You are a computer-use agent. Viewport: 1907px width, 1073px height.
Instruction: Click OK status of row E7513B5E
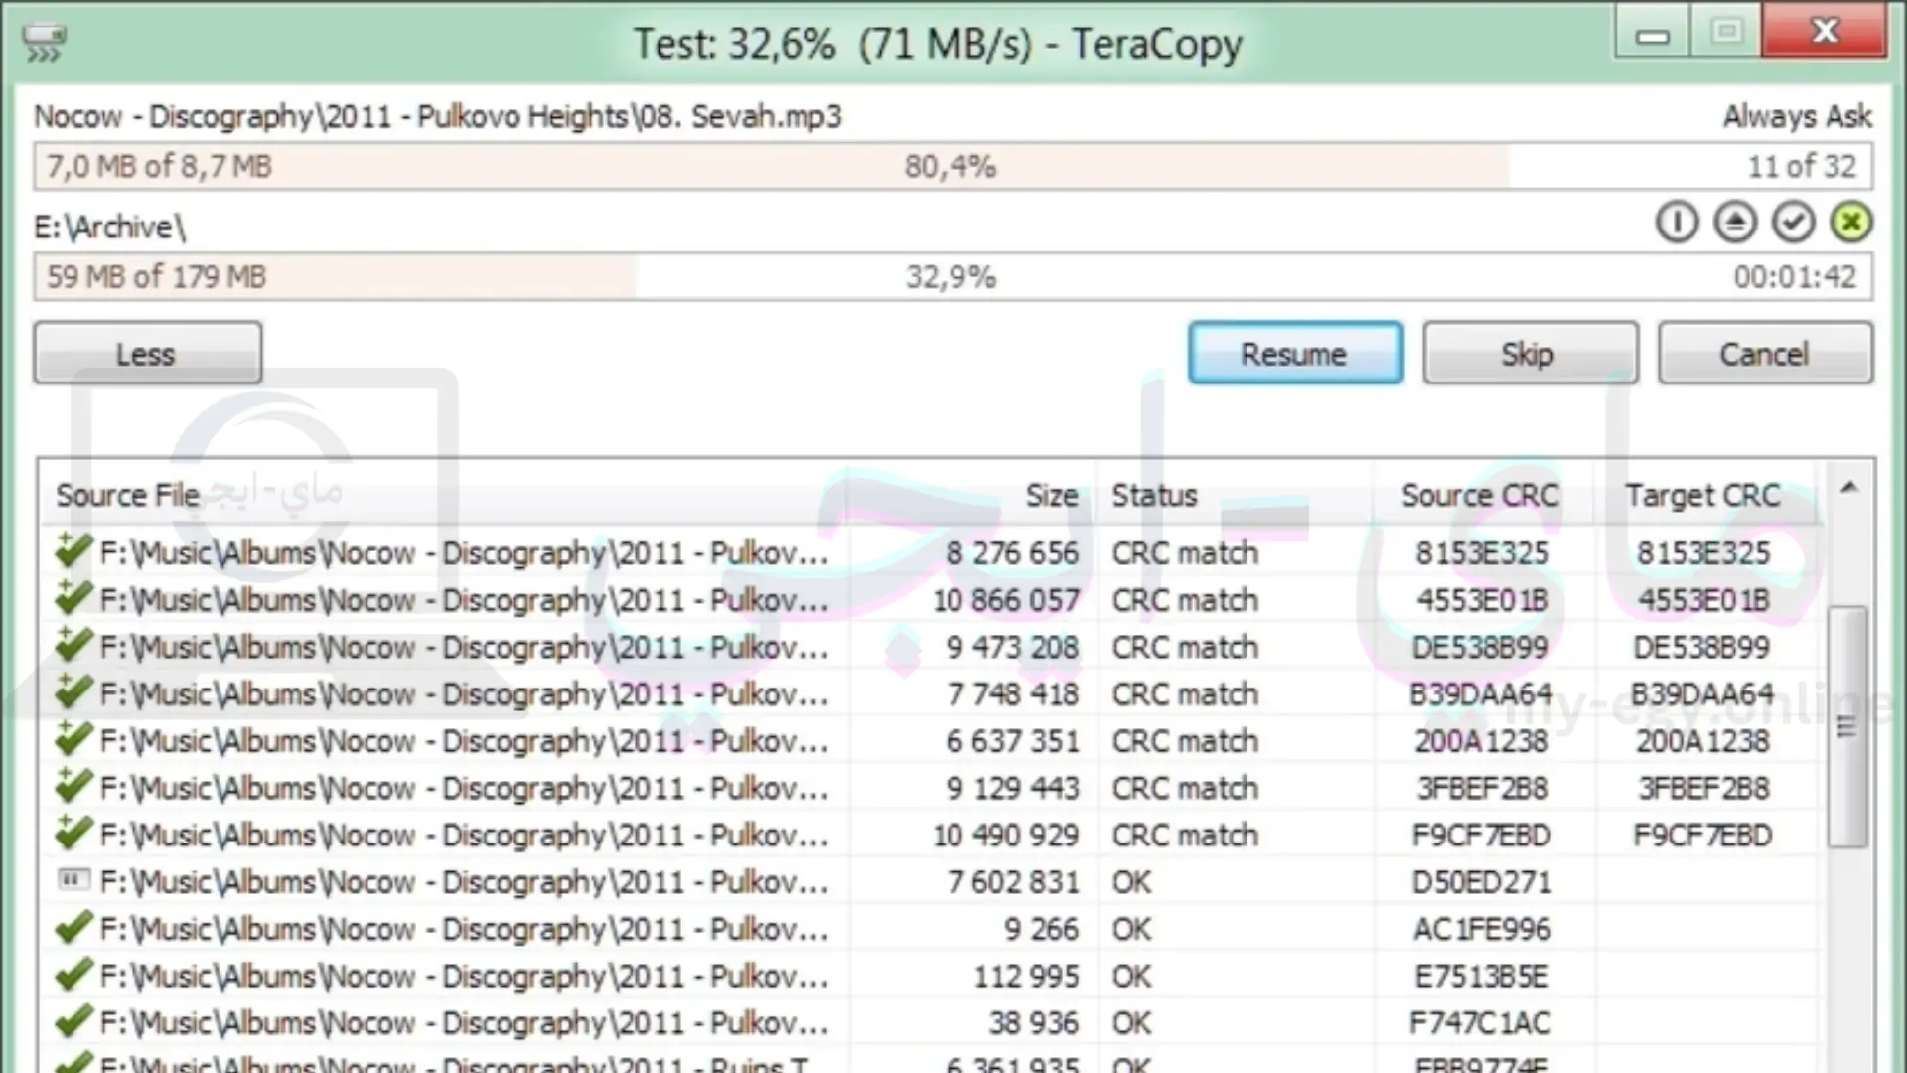pyautogui.click(x=1131, y=977)
